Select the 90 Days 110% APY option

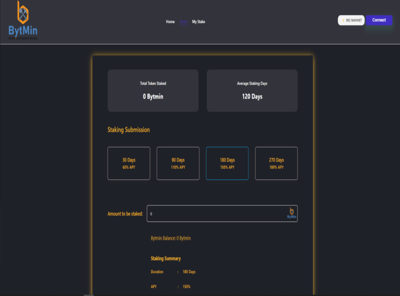tap(178, 163)
